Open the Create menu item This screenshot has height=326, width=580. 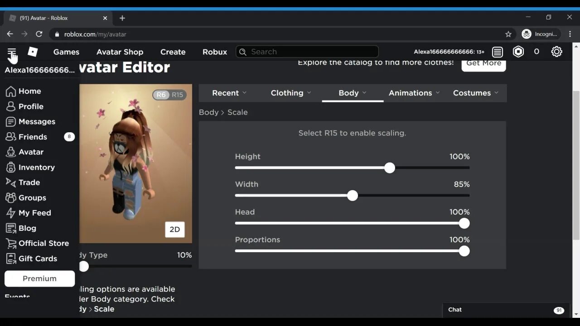[x=173, y=52]
